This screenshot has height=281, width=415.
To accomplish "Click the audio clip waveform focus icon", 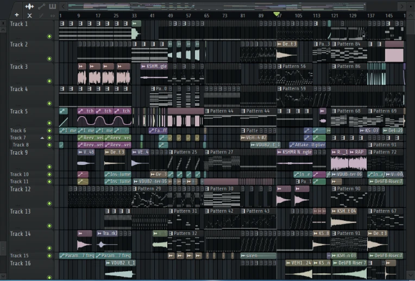I will [x=29, y=7].
